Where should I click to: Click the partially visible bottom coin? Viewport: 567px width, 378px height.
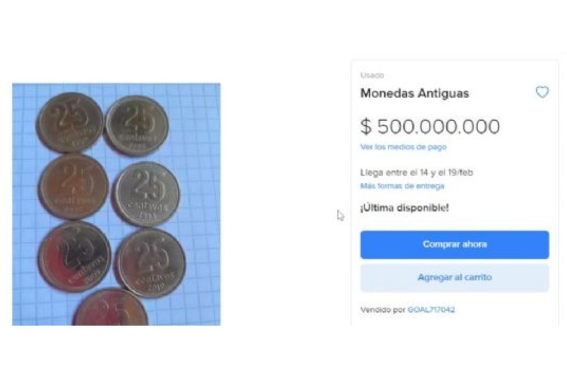[x=111, y=307]
